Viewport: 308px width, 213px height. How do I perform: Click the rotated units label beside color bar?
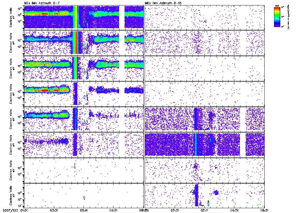pyautogui.click(x=288, y=17)
